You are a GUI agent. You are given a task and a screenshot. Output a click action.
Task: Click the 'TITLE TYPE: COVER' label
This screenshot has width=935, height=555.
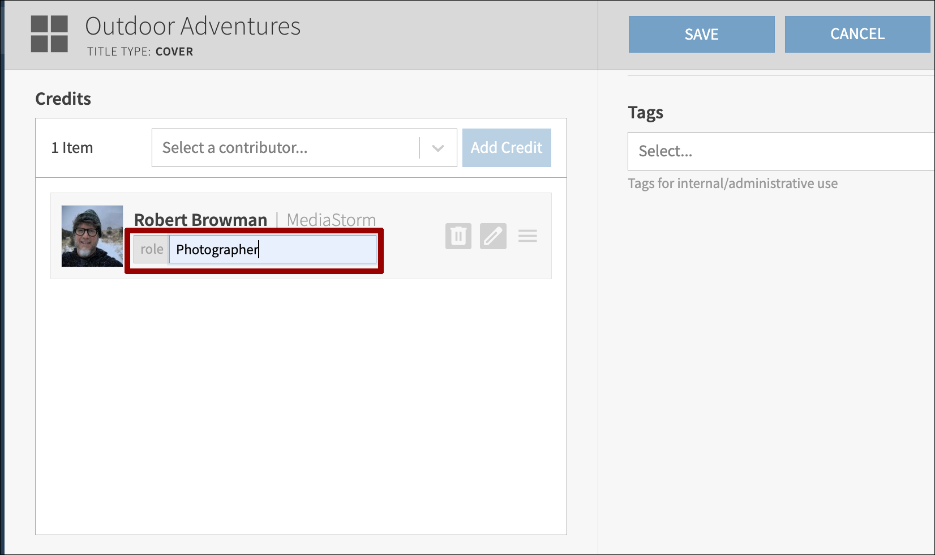tap(140, 52)
